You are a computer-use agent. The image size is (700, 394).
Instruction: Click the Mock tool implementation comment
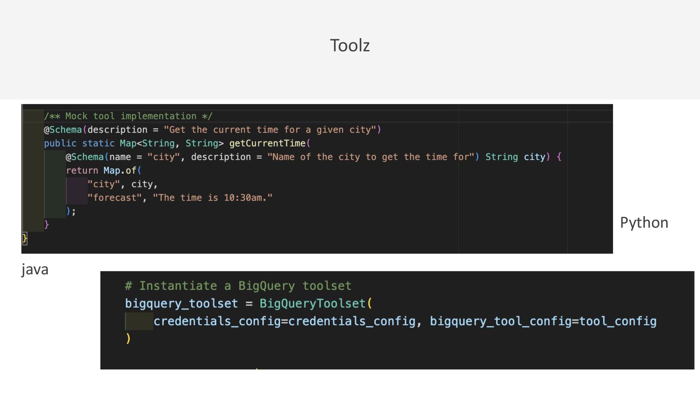click(x=128, y=116)
